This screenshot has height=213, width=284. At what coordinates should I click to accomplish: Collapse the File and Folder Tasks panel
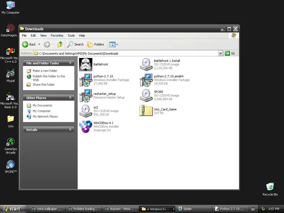[x=70, y=63]
